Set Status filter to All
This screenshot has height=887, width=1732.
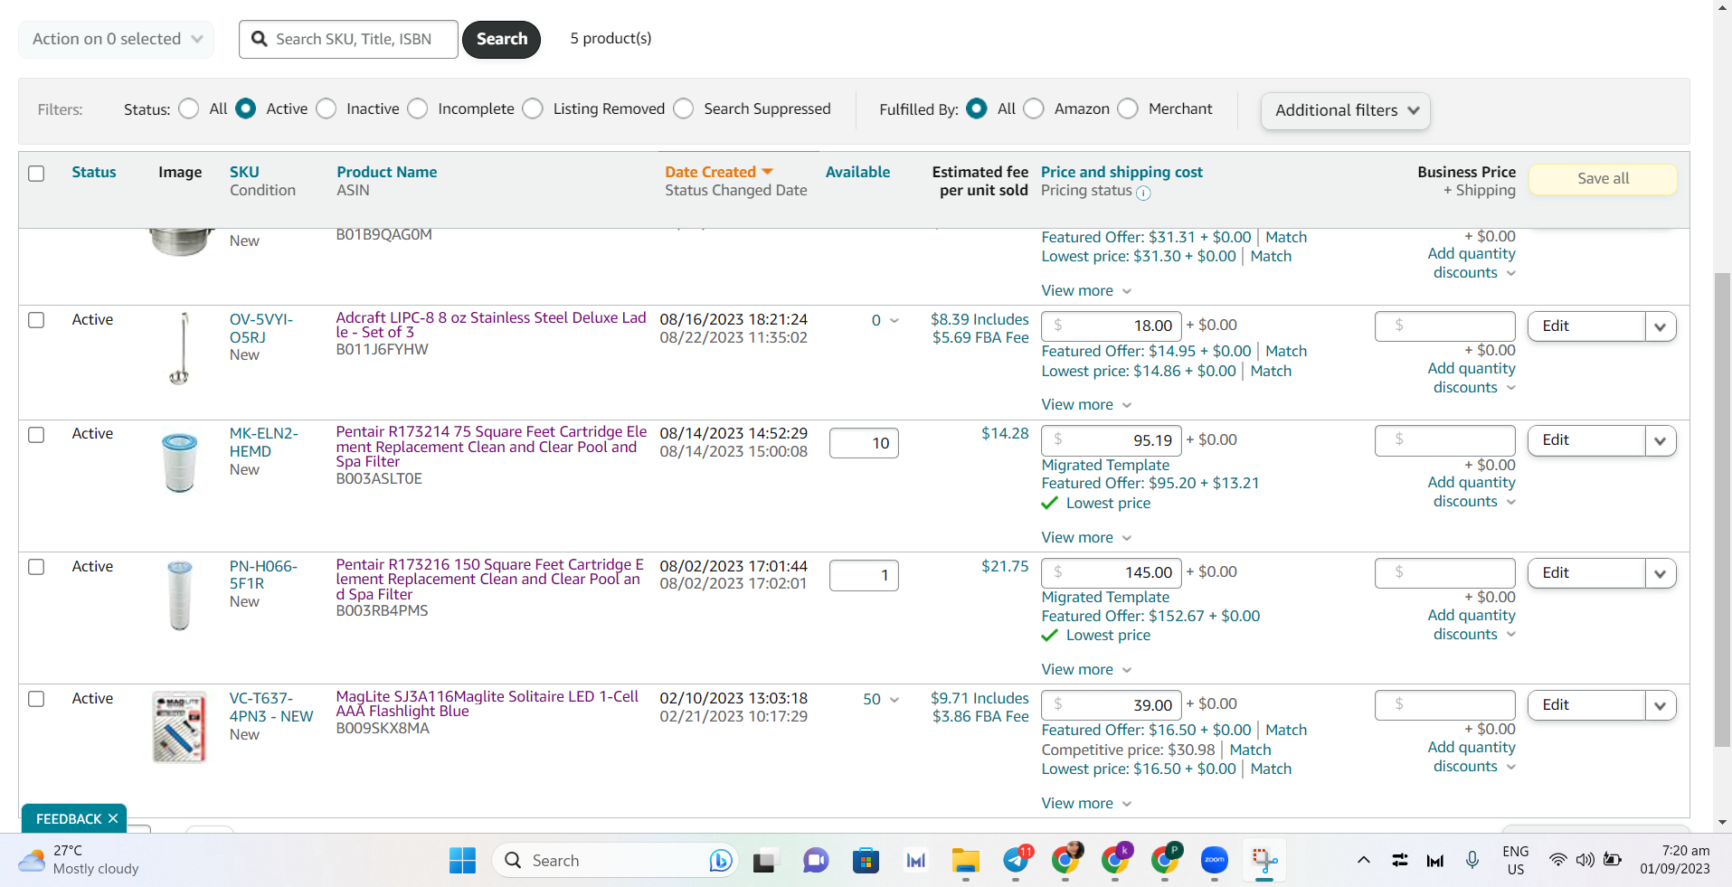coord(189,109)
